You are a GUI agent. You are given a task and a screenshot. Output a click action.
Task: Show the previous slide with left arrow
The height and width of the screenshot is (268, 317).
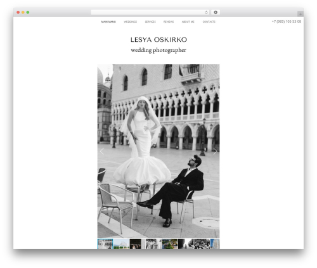102,151
